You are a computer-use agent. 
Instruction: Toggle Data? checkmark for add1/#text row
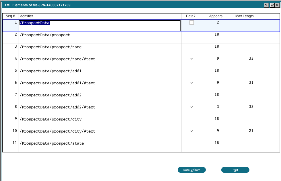coord(191,83)
